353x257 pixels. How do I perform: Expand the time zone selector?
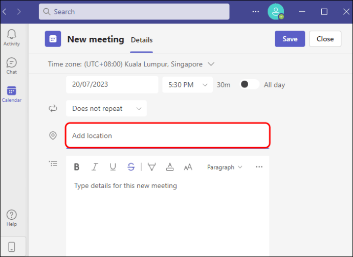coord(211,64)
